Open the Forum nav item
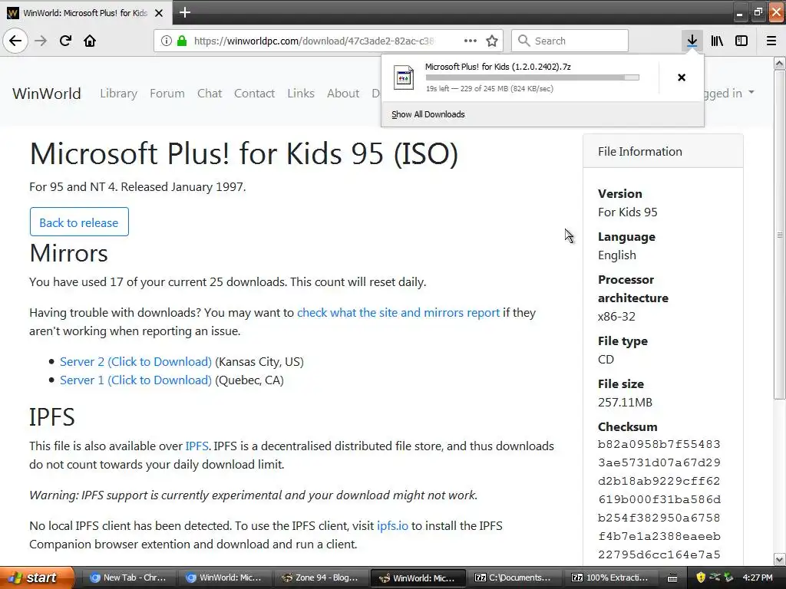Viewport: 786px width, 589px height. (167, 93)
